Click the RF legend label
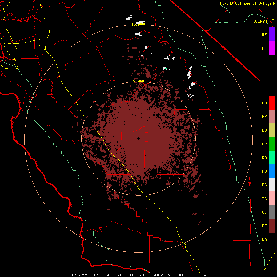 click(264, 34)
